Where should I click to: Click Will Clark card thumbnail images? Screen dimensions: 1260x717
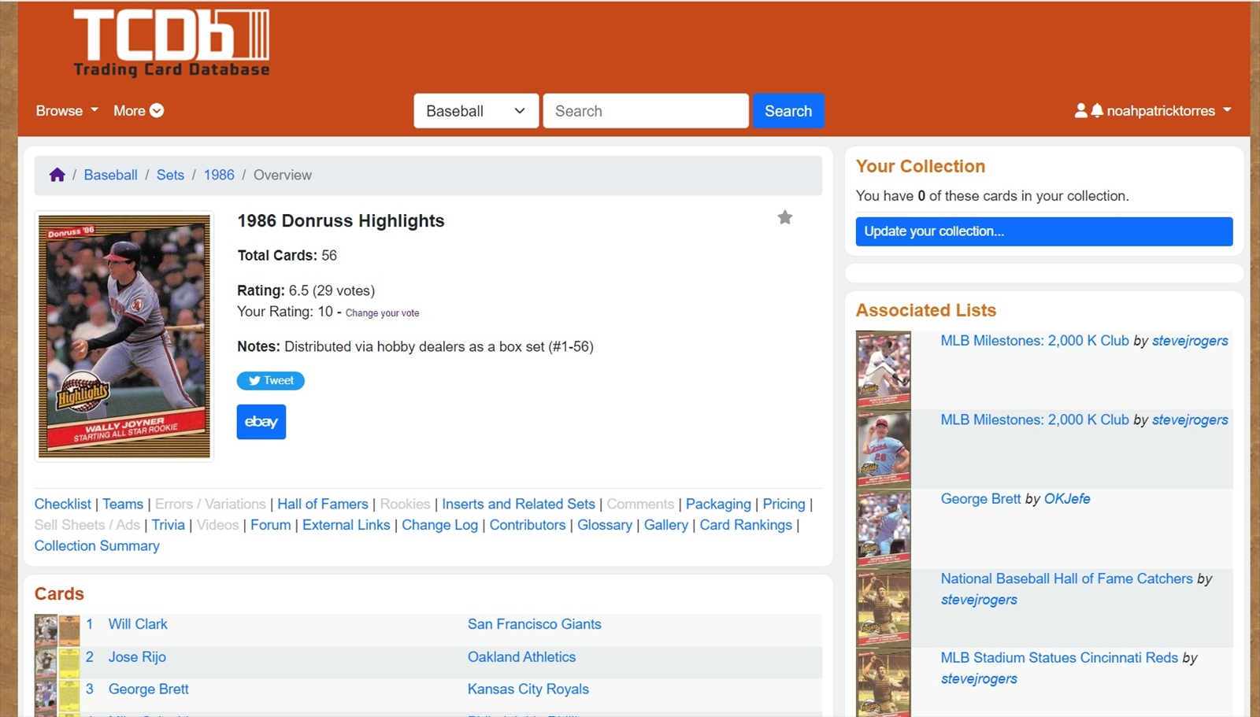[57, 630]
